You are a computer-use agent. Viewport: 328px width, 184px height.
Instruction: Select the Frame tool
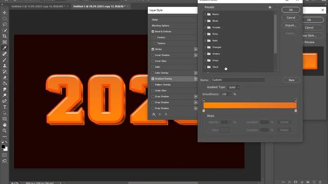[5, 42]
